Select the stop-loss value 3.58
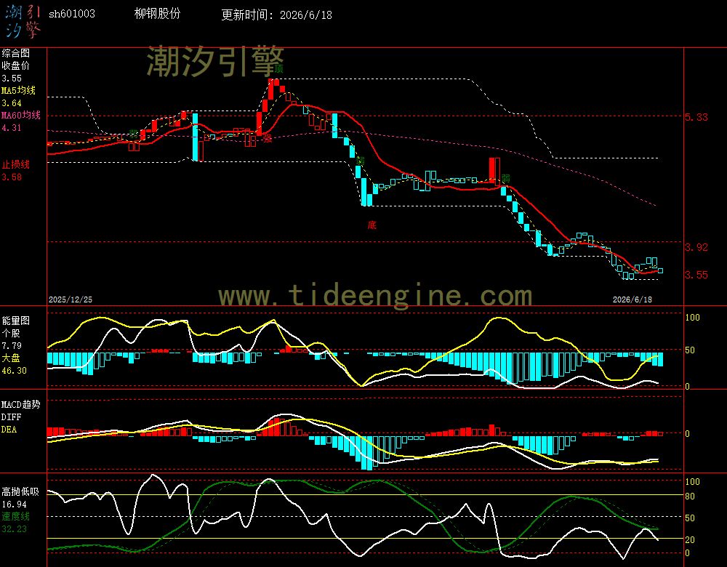The image size is (727, 567). [x=12, y=177]
